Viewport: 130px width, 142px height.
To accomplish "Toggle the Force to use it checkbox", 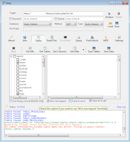I will click(70, 101).
